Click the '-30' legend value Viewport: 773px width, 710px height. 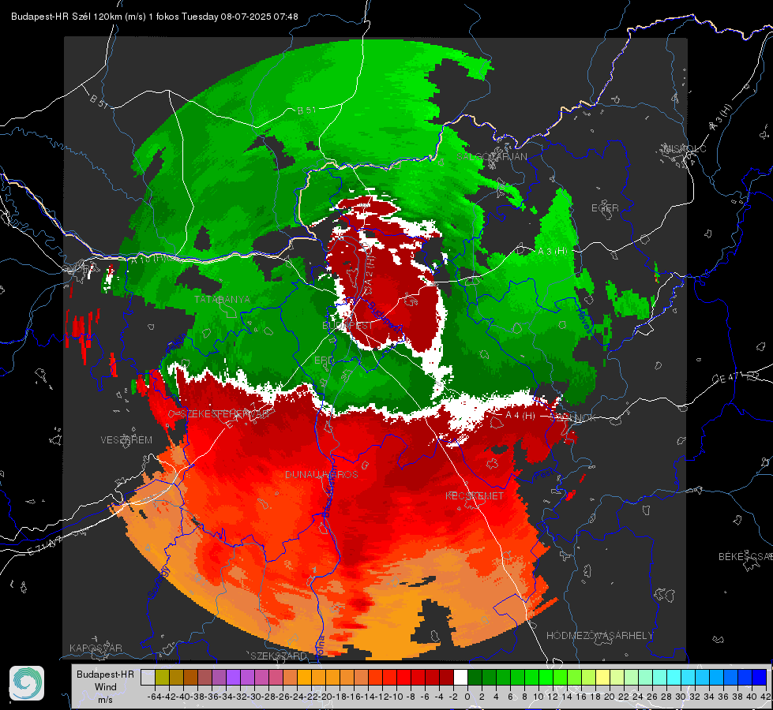(x=254, y=697)
